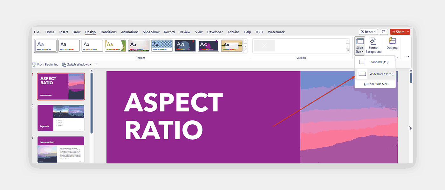Open Customize Quick Access Toolbar arrow
445x190 pixels.
pos(97,65)
